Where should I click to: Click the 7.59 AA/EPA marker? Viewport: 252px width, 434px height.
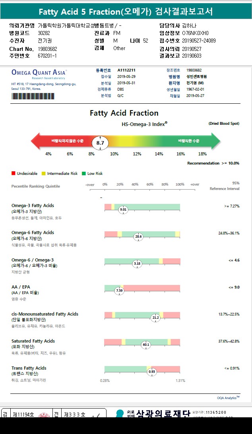click(x=119, y=291)
